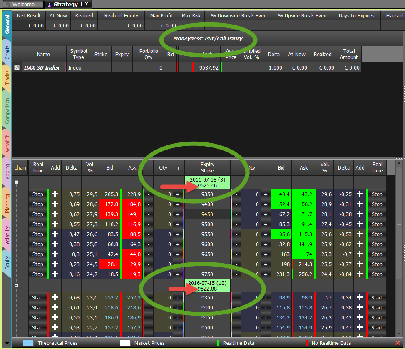Open the Welcome tab

point(23,5)
